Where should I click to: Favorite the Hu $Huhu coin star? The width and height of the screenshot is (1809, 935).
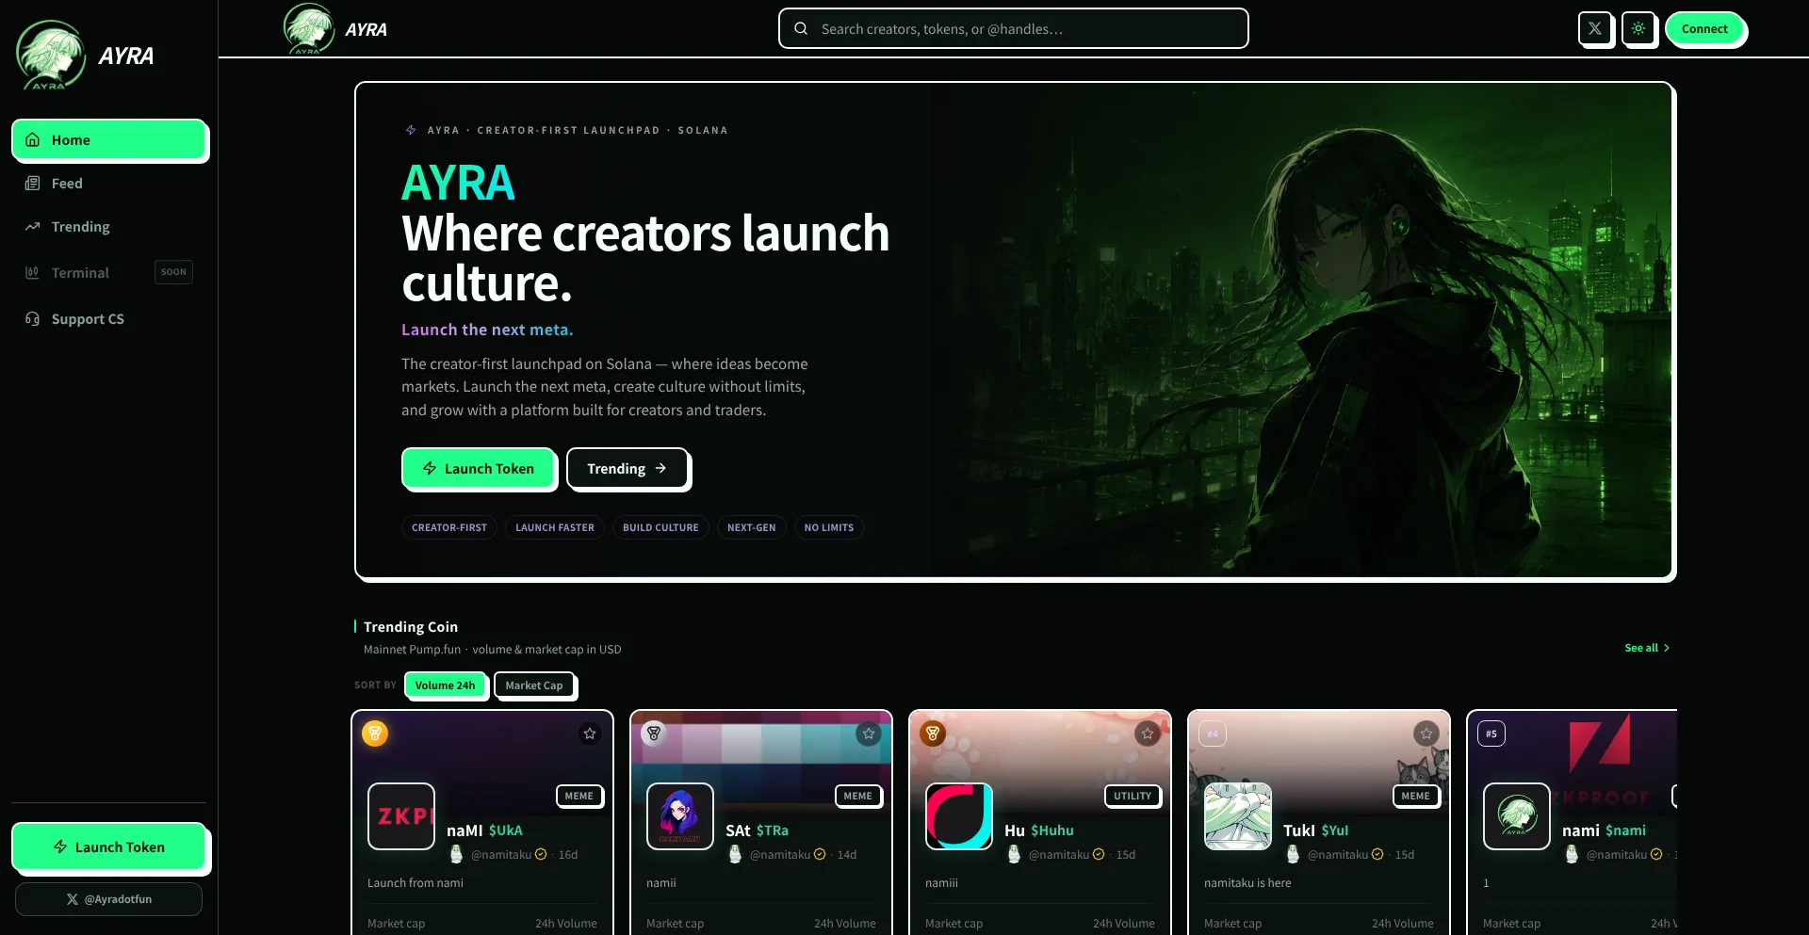coord(1148,733)
